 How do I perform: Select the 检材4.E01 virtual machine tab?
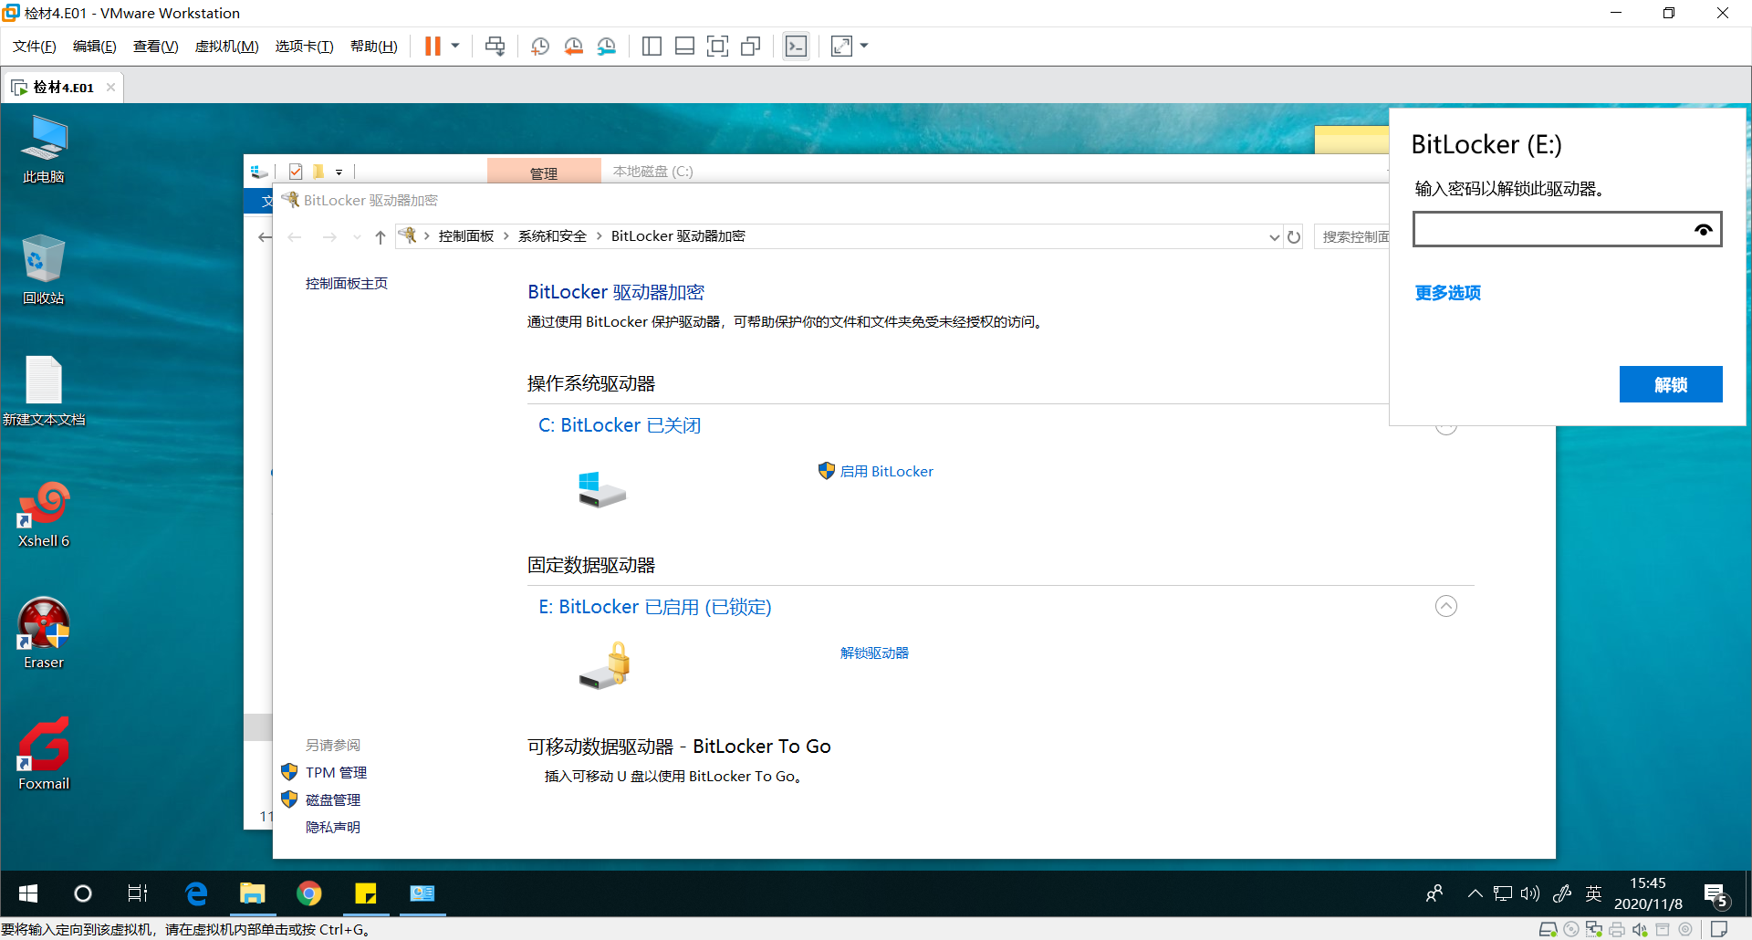(64, 88)
